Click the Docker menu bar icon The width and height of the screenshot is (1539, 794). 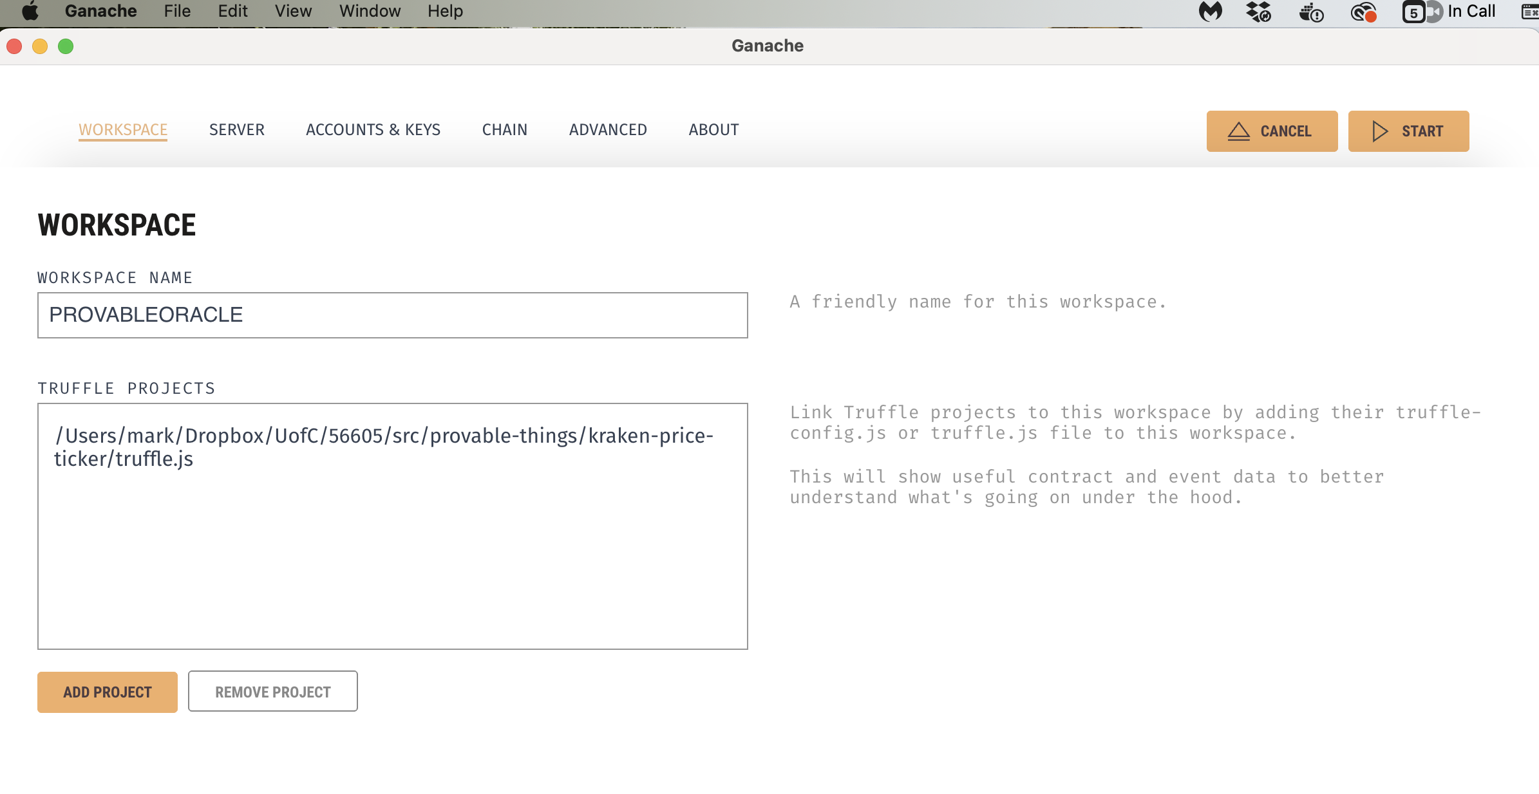tap(1311, 12)
